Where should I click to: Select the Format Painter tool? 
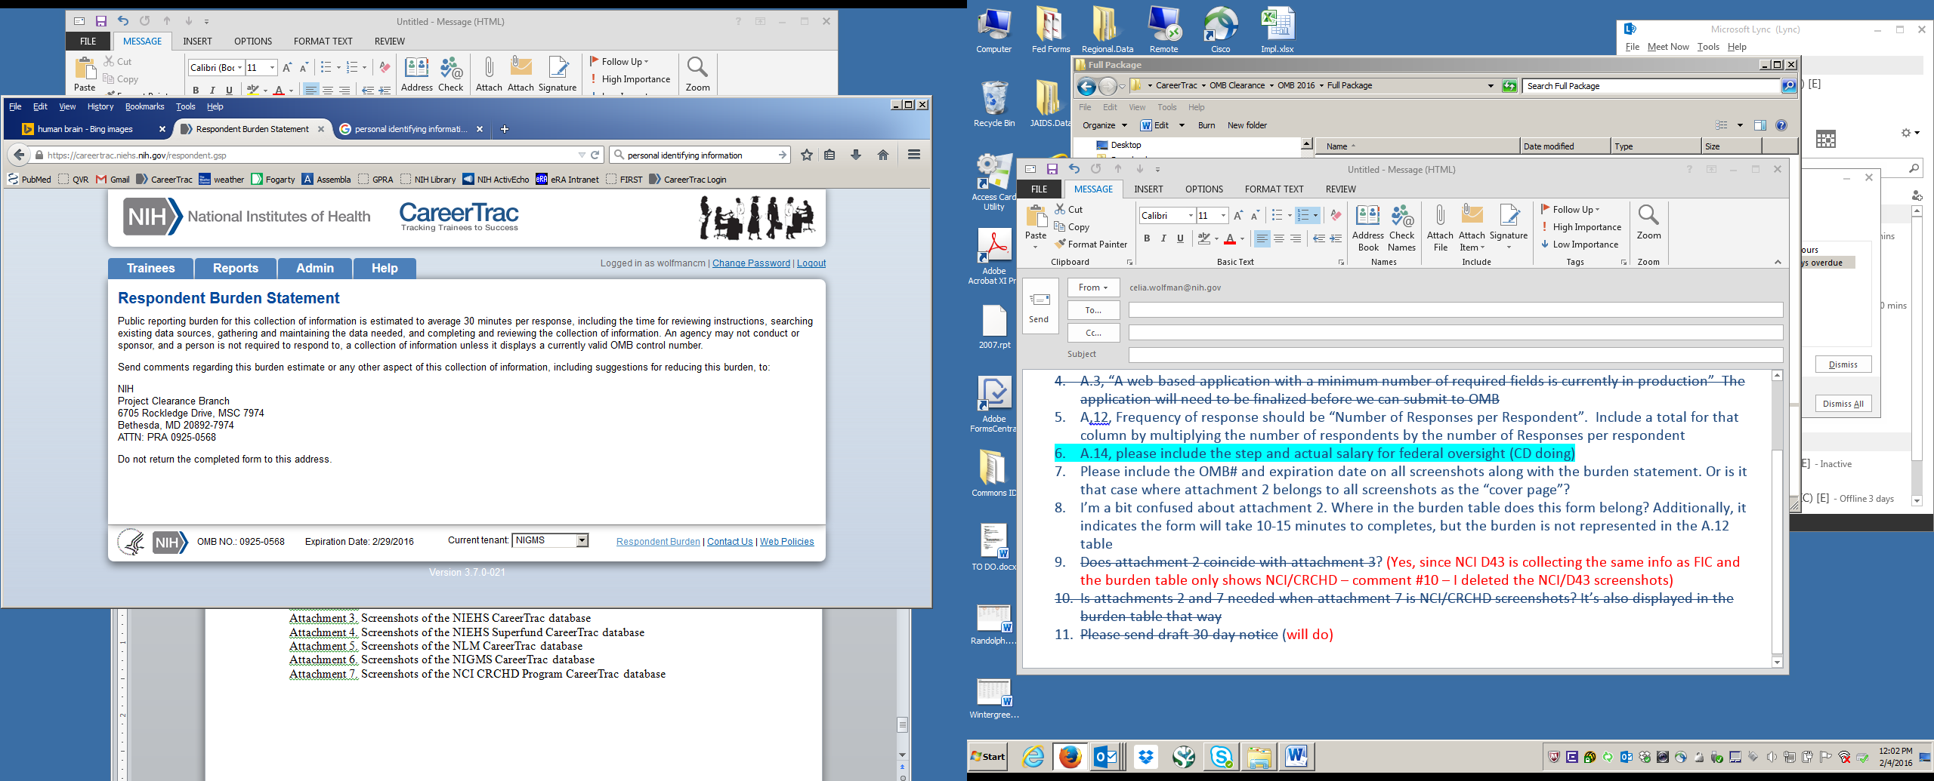tap(1092, 244)
